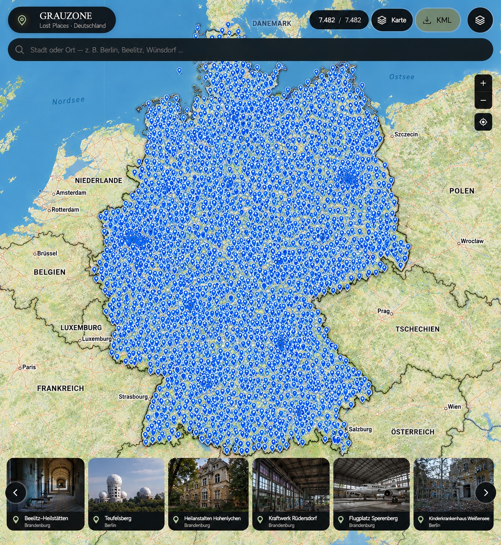The height and width of the screenshot is (545, 501).
Task: Click the Rotterdam city label
Action: pos(65,210)
